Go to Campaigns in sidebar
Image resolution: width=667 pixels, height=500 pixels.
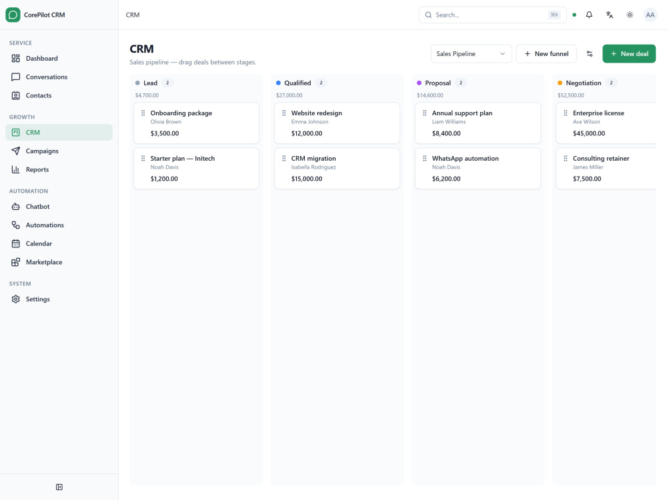59,151
